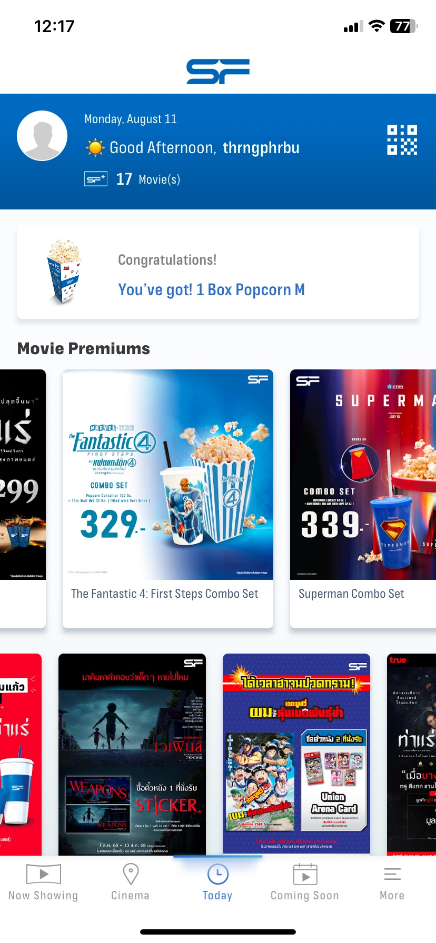The width and height of the screenshot is (436, 943).
Task: Open the Weapons sticker promotion banner
Action: click(132, 755)
